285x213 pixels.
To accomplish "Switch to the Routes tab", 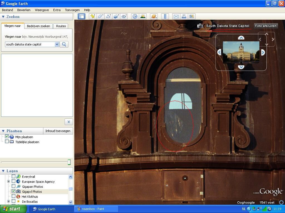I will [x=61, y=26].
